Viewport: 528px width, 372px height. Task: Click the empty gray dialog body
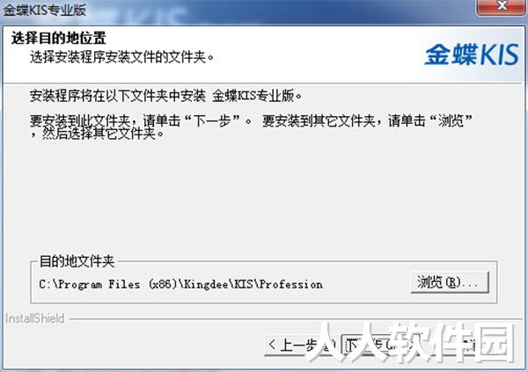click(x=262, y=199)
